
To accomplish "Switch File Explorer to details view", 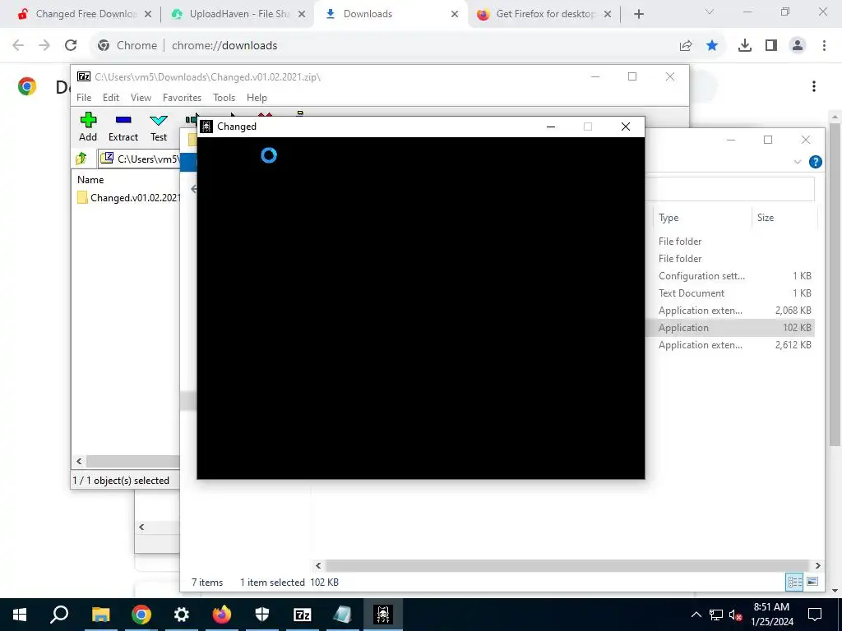I will click(794, 583).
